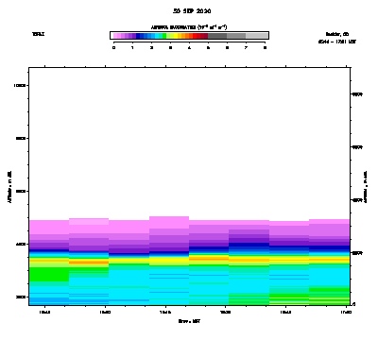Image resolution: width=378 pixels, height=340 pixels.
Task: Click the lightest gray segment of the color bar
Action: (x=256, y=36)
